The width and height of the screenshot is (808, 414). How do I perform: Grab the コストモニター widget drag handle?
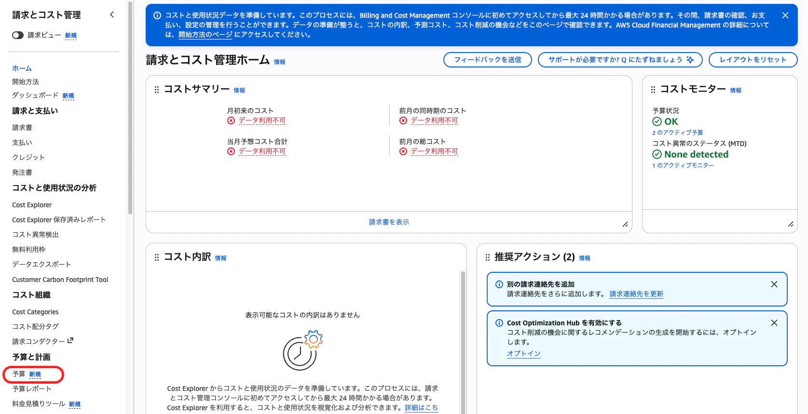[x=653, y=90]
